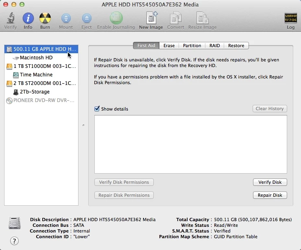Click the Verify Disk button

(270, 182)
